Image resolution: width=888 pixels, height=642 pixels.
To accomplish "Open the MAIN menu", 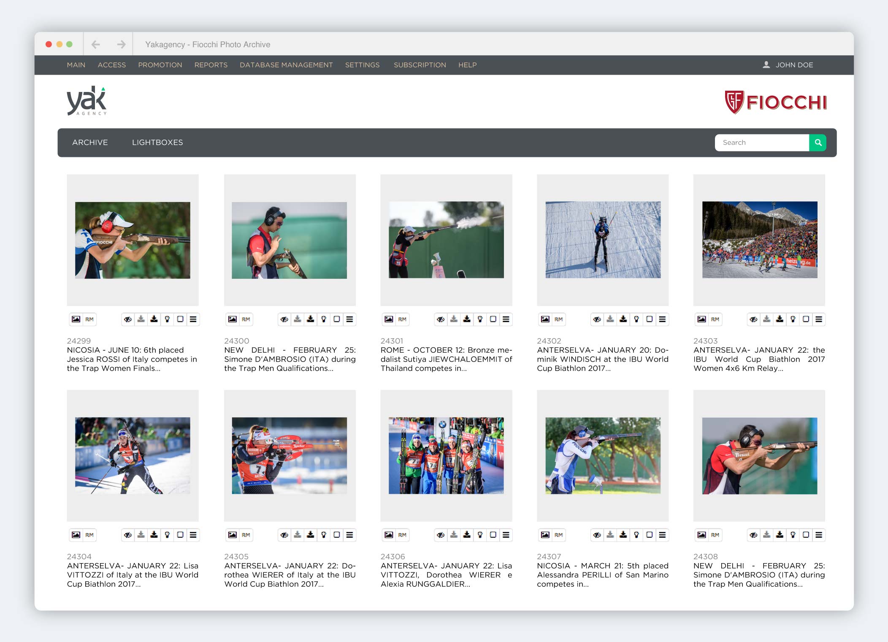I will (x=76, y=65).
